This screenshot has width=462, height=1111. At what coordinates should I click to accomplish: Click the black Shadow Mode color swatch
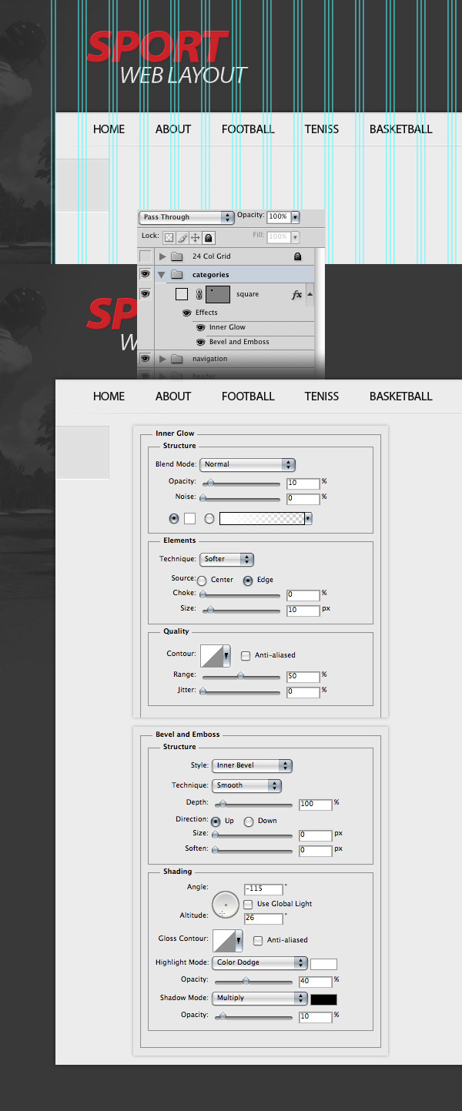(323, 999)
